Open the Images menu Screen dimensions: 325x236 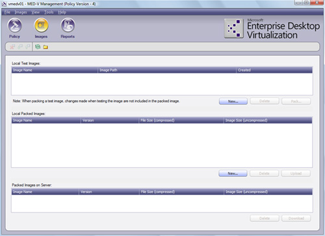click(x=21, y=12)
